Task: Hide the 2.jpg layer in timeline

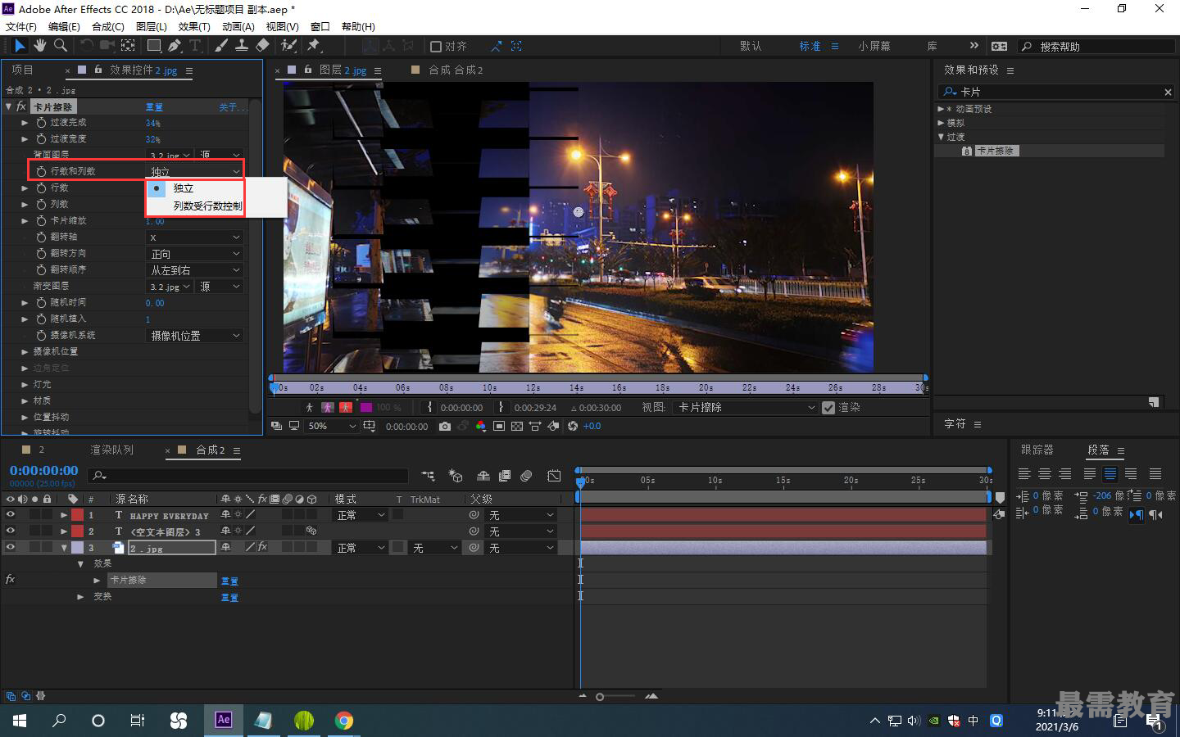Action: (x=11, y=548)
